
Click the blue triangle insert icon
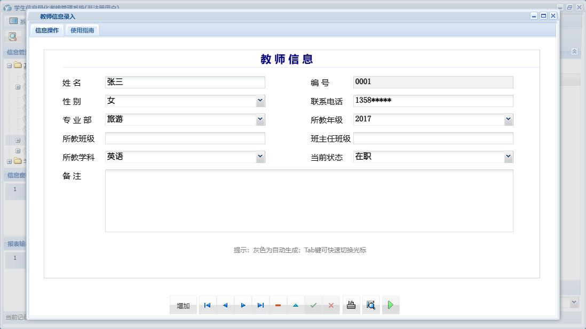pyautogui.click(x=296, y=305)
